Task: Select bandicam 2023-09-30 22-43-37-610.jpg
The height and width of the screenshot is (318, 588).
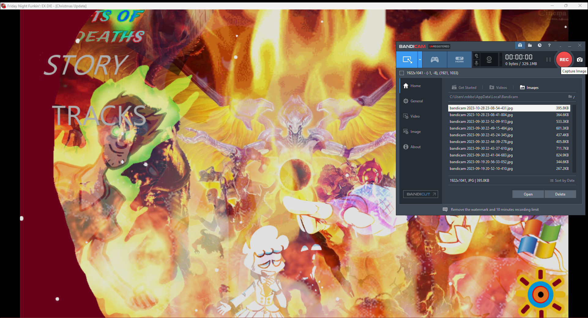Action: coord(509,148)
